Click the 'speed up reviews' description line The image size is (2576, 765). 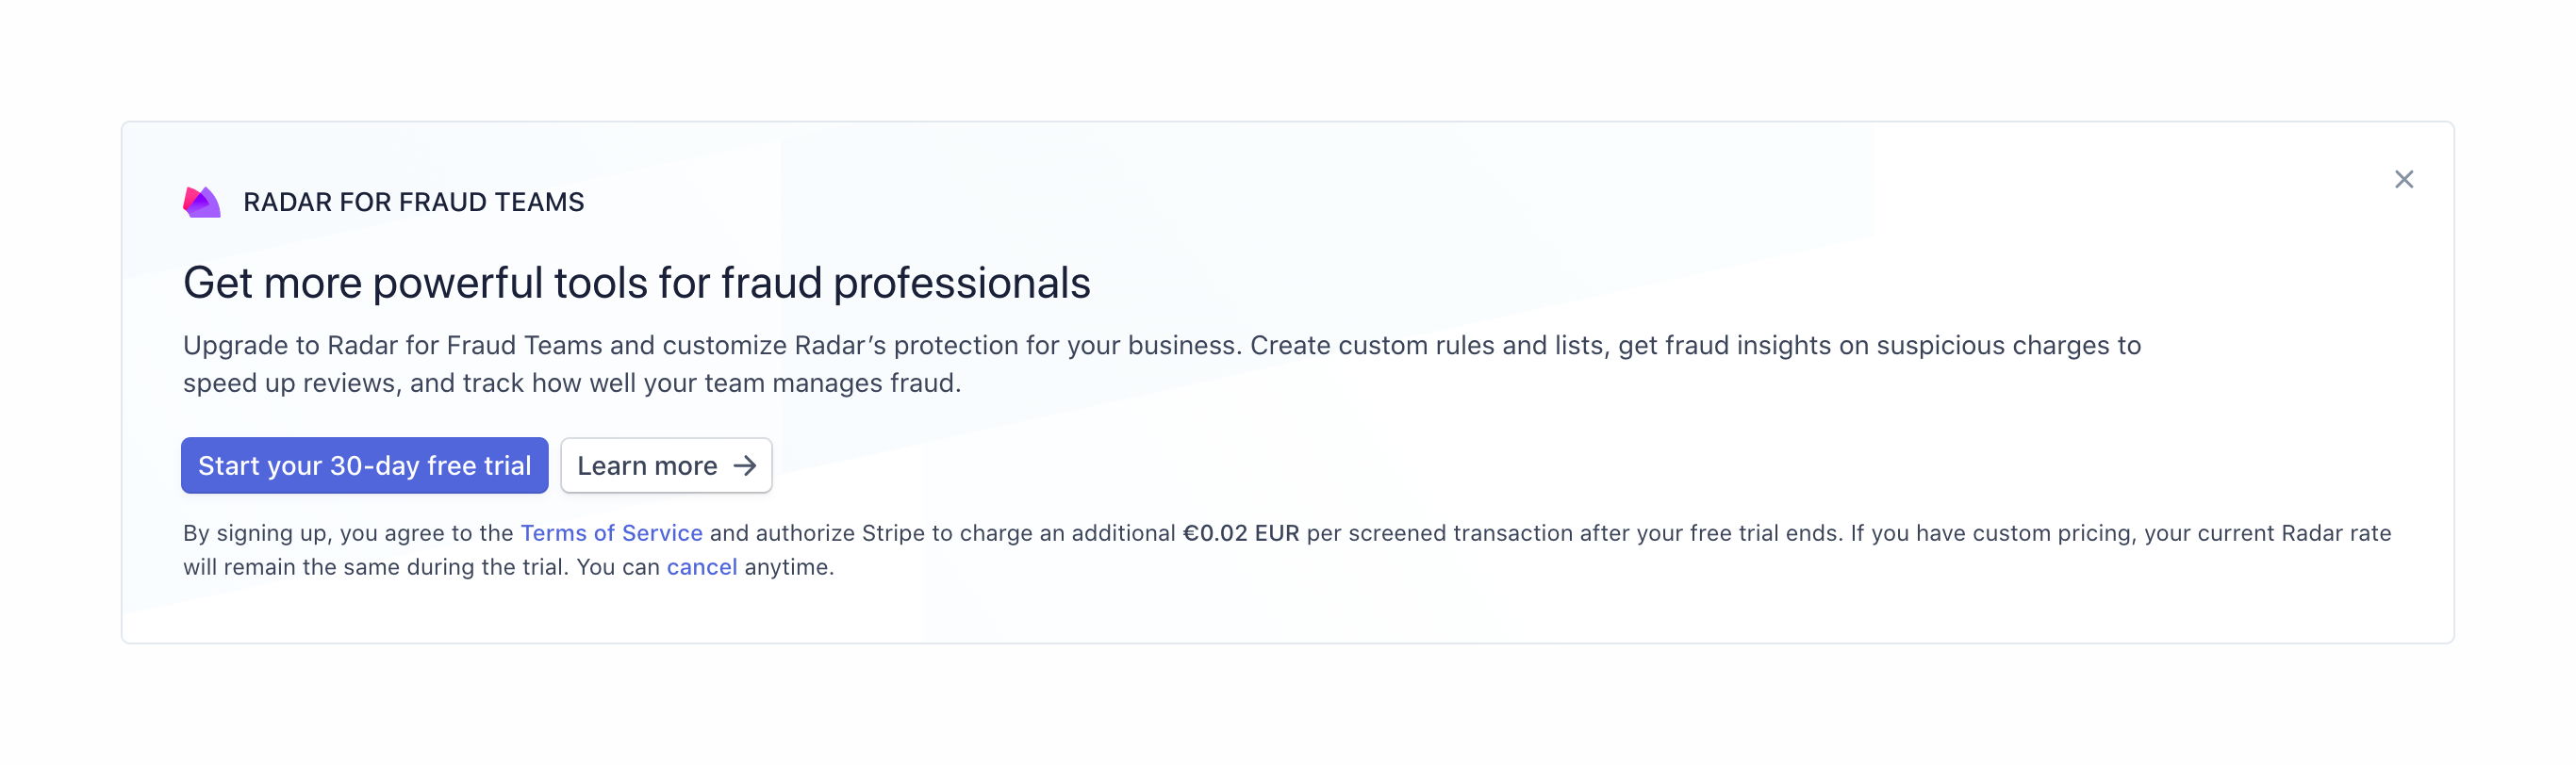[x=571, y=383]
